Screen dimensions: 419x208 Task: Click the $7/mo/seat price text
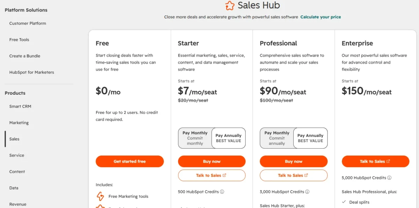click(x=197, y=91)
